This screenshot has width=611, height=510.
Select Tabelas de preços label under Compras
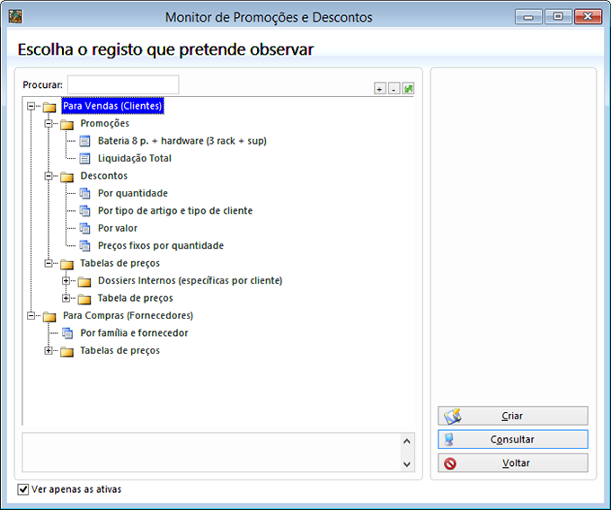120,351
